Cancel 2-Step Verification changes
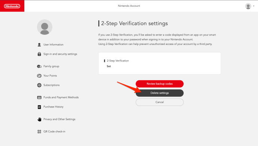Screen dimensions: 258x146 (x=160, y=102)
